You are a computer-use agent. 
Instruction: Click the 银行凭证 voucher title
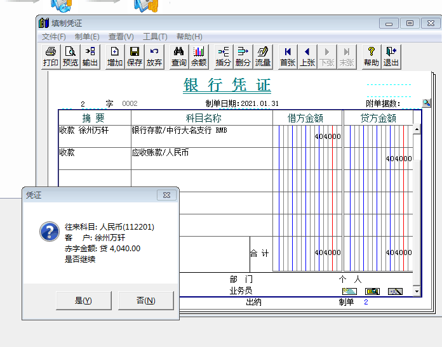click(x=227, y=85)
